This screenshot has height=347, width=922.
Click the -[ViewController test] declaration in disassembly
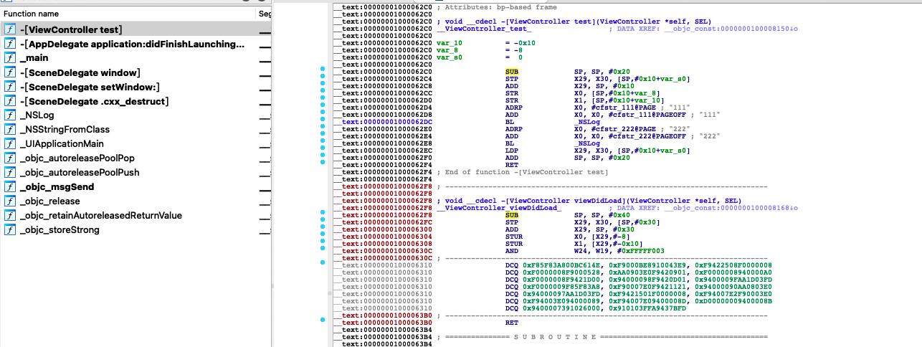(574, 22)
